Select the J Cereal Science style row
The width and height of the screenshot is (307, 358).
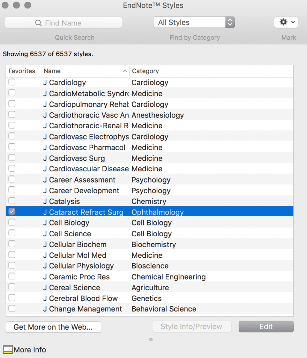(150, 287)
